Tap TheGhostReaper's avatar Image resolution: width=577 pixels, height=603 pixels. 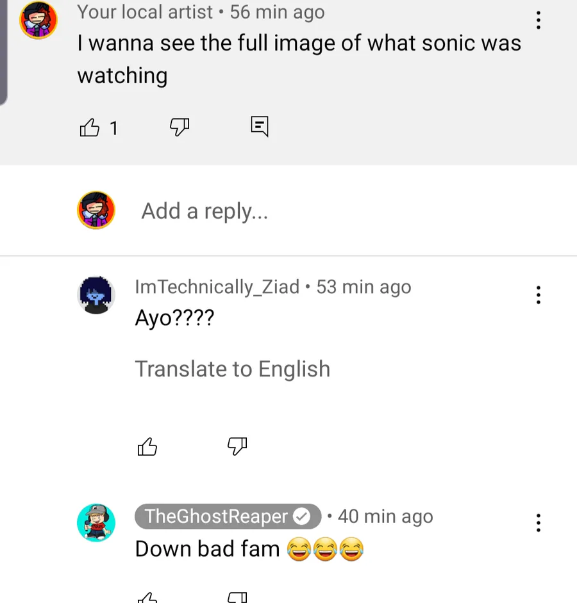(96, 523)
